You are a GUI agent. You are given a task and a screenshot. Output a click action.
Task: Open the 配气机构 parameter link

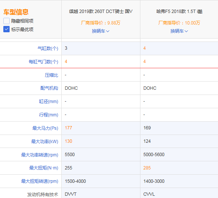pyautogui.click(x=49, y=88)
